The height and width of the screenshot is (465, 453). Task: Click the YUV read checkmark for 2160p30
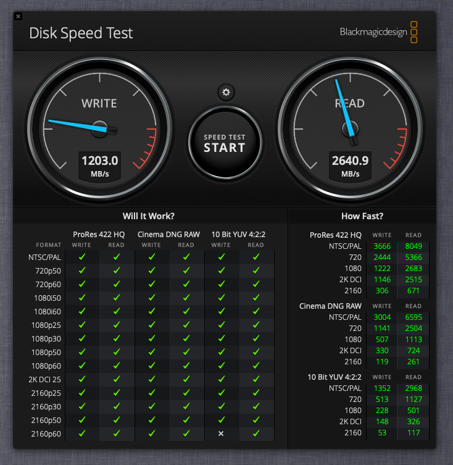[x=256, y=406]
